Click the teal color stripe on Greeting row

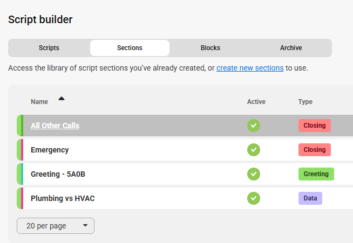[22, 174]
